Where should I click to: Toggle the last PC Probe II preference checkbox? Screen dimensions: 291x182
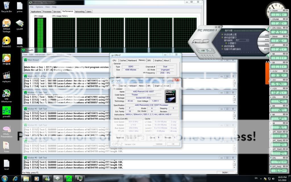pos(223,49)
